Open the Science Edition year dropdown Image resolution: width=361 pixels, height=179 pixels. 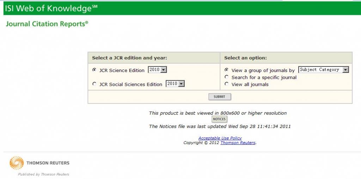click(157, 70)
